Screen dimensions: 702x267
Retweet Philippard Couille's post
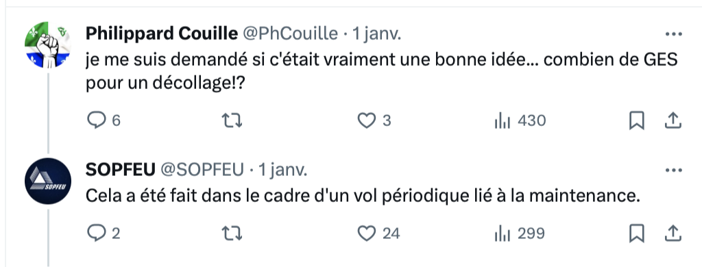232,120
